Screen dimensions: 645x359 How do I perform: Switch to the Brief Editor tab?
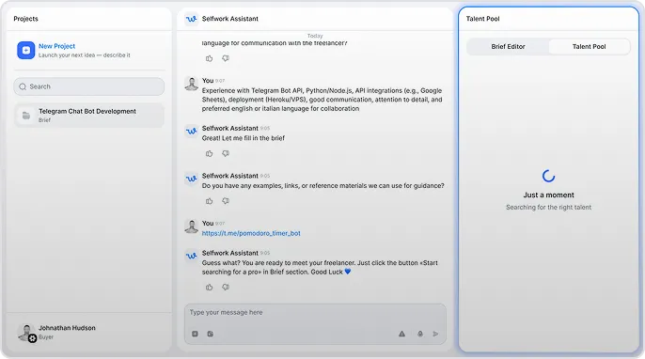click(508, 46)
